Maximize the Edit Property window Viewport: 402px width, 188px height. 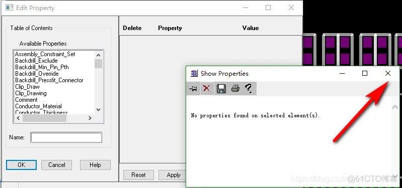pyautogui.click(x=268, y=8)
